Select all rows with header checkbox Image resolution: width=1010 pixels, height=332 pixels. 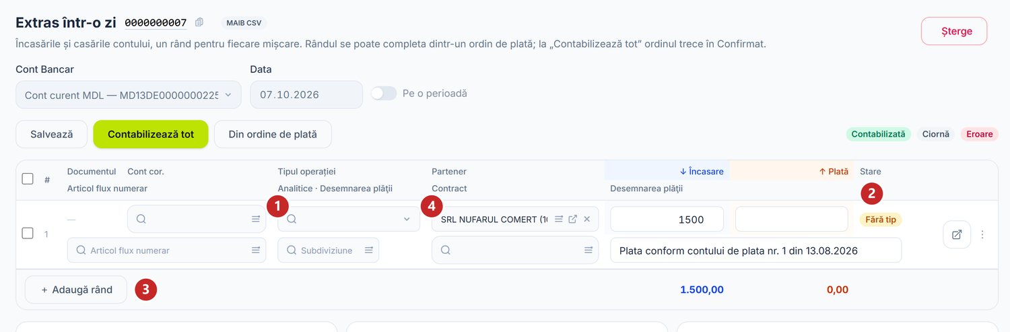coord(28,179)
